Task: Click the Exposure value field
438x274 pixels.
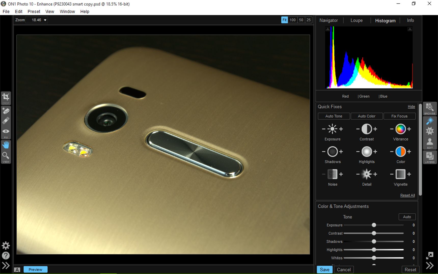Action: pyautogui.click(x=413, y=225)
